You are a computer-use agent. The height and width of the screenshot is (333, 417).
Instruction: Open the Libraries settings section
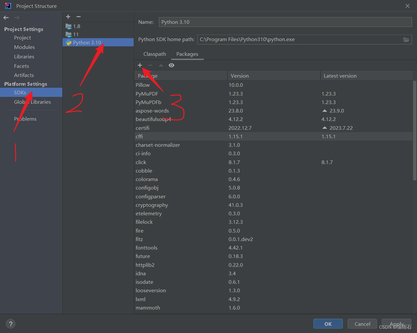(x=24, y=56)
